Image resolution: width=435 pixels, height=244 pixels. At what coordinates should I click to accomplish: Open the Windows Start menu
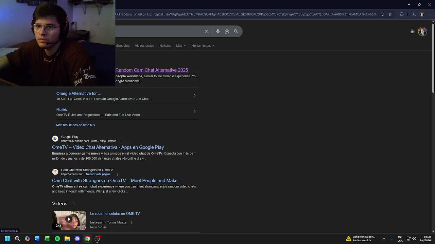7,239
